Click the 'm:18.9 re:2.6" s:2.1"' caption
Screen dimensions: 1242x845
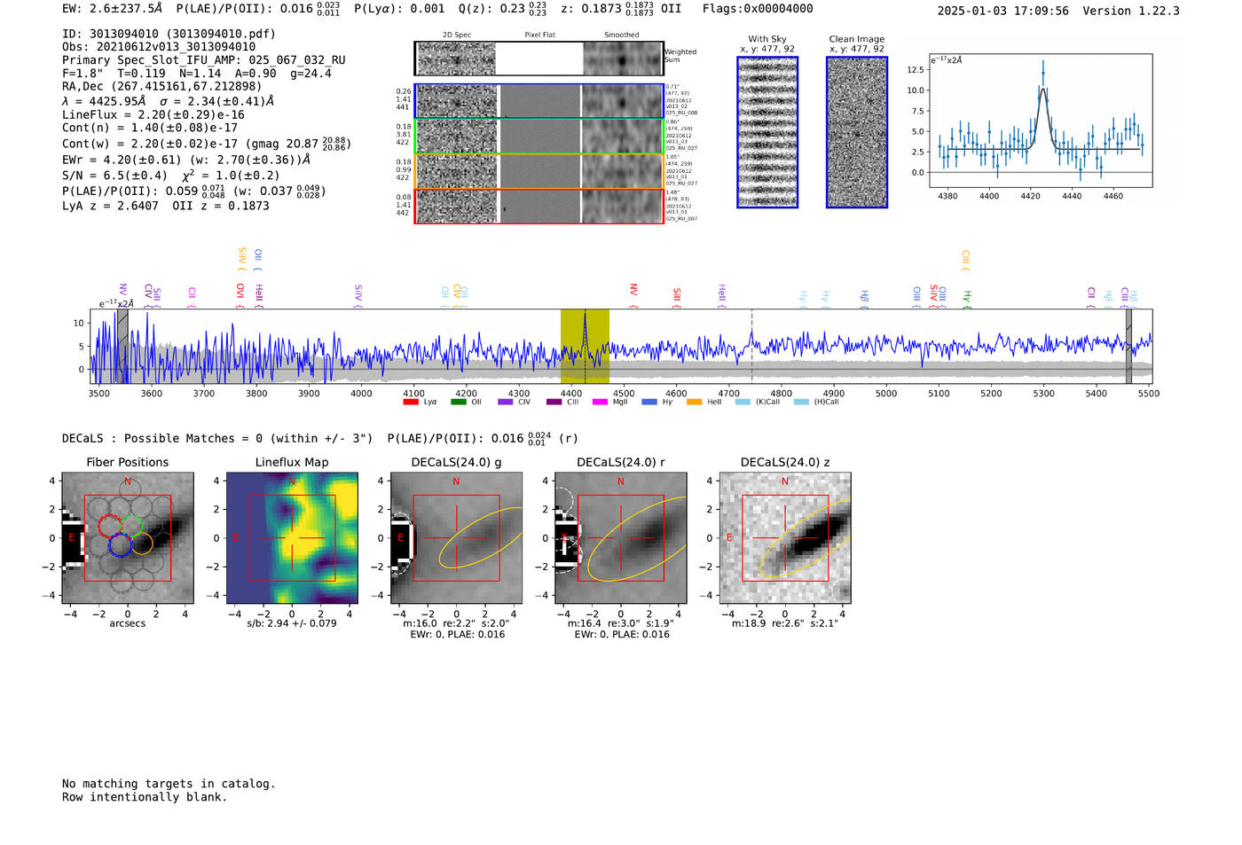pyautogui.click(x=785, y=623)
